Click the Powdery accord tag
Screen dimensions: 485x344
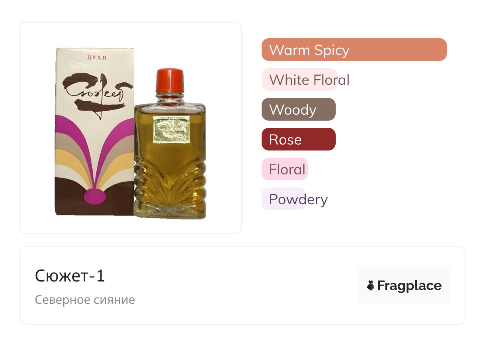coord(284,199)
